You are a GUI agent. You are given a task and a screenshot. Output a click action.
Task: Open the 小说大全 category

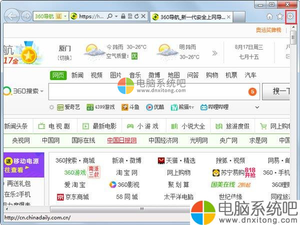pos(188,126)
